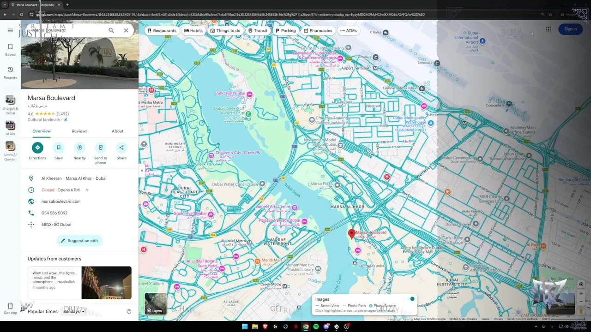
Task: Toggle the Images Street View layer switch
Action: [410, 299]
